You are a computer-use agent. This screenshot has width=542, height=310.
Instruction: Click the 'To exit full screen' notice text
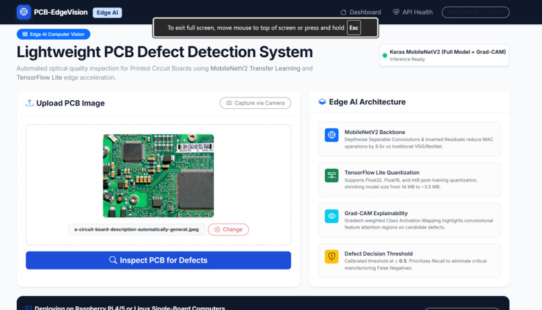(256, 28)
